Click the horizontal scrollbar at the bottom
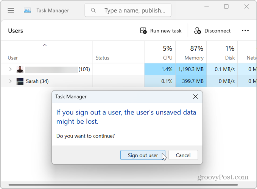 click(x=123, y=185)
